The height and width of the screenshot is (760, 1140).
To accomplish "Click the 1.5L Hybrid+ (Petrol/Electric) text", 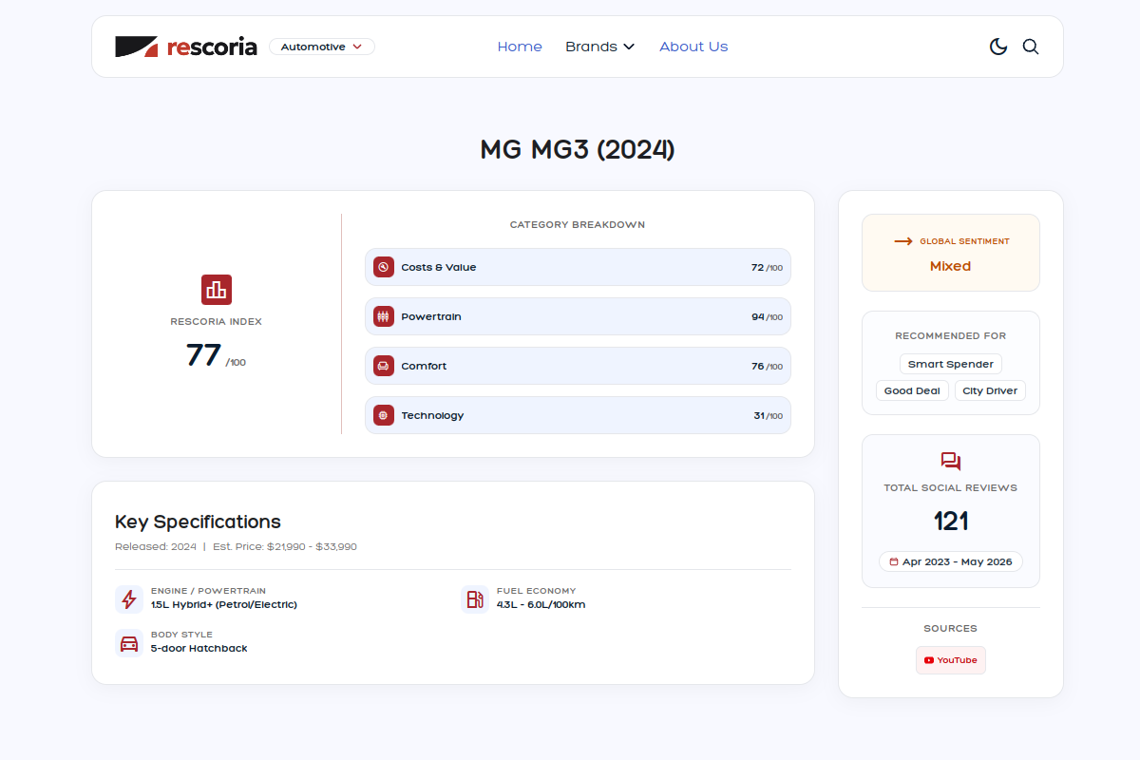I will [x=224, y=605].
